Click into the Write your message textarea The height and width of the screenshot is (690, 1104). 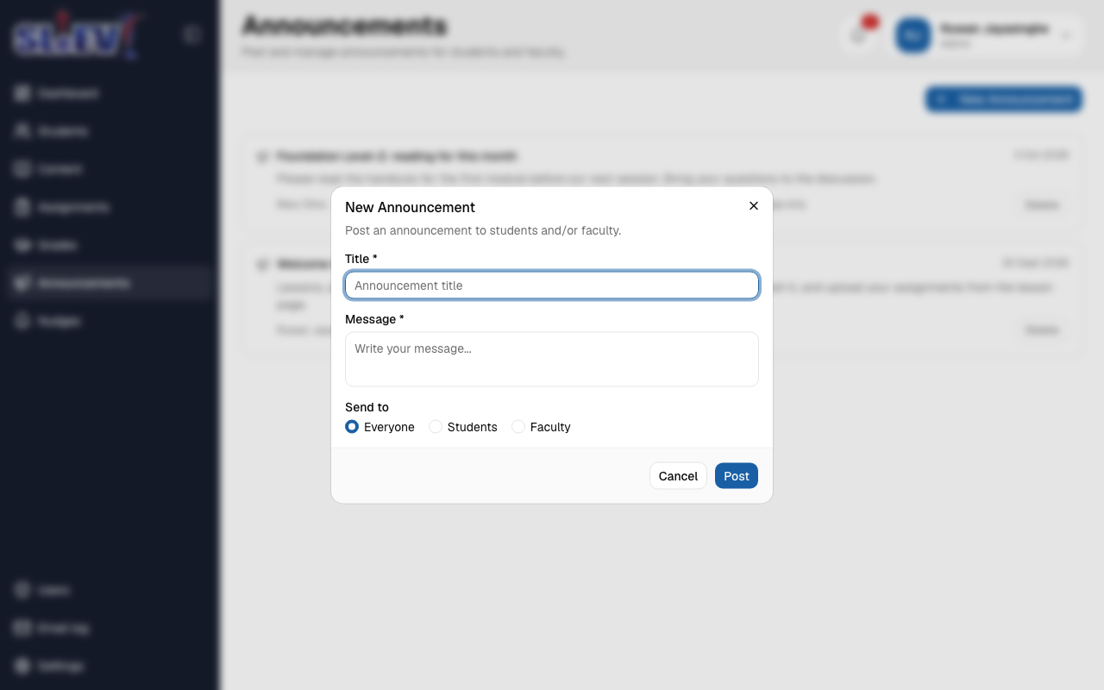(552, 359)
